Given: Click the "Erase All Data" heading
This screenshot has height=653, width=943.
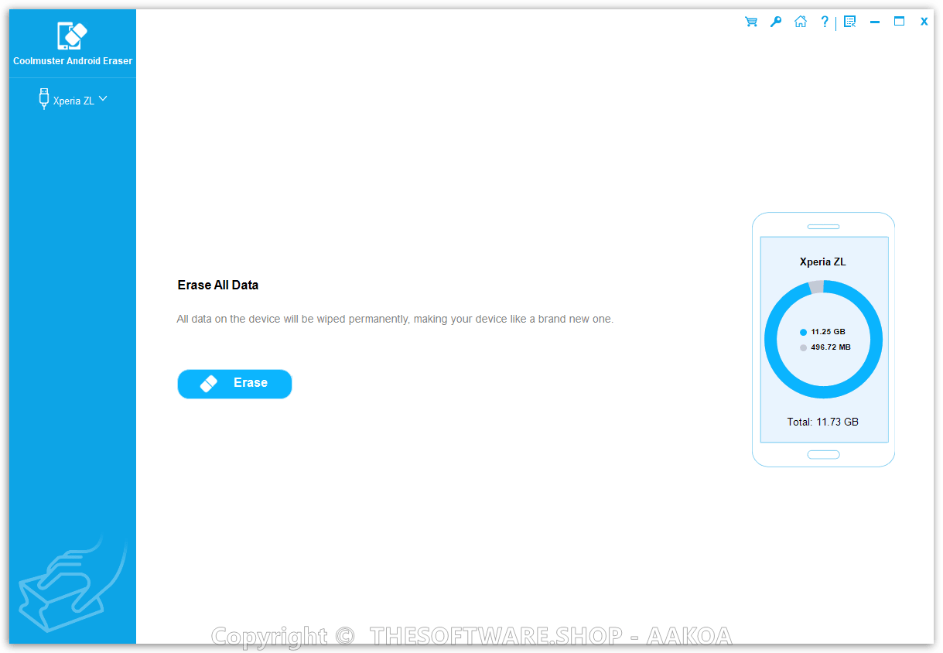Looking at the screenshot, I should click(218, 285).
